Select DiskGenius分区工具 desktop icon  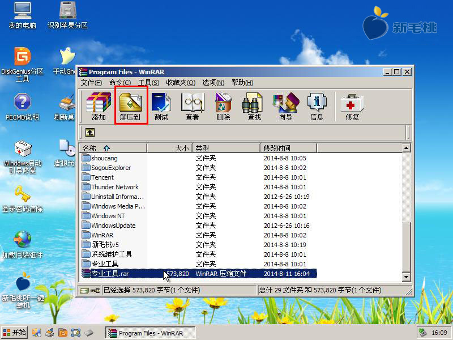(22, 65)
